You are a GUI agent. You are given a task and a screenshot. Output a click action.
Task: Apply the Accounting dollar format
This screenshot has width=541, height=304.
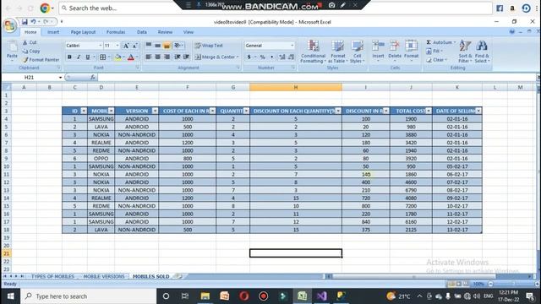(x=249, y=57)
